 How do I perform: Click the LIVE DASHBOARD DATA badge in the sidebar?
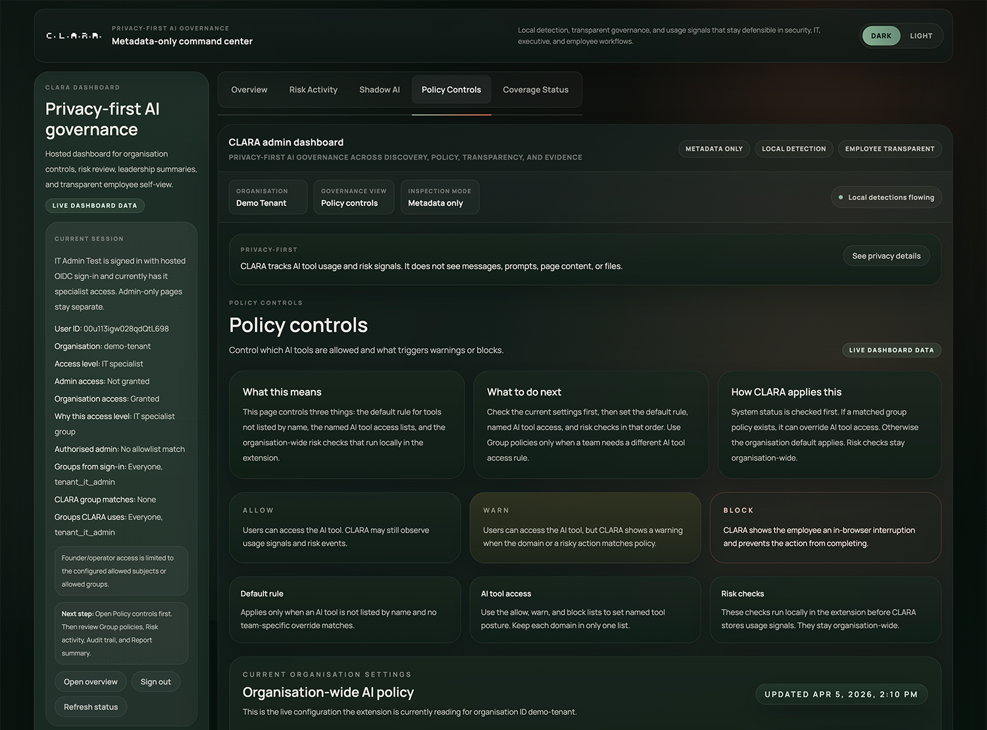coord(94,205)
